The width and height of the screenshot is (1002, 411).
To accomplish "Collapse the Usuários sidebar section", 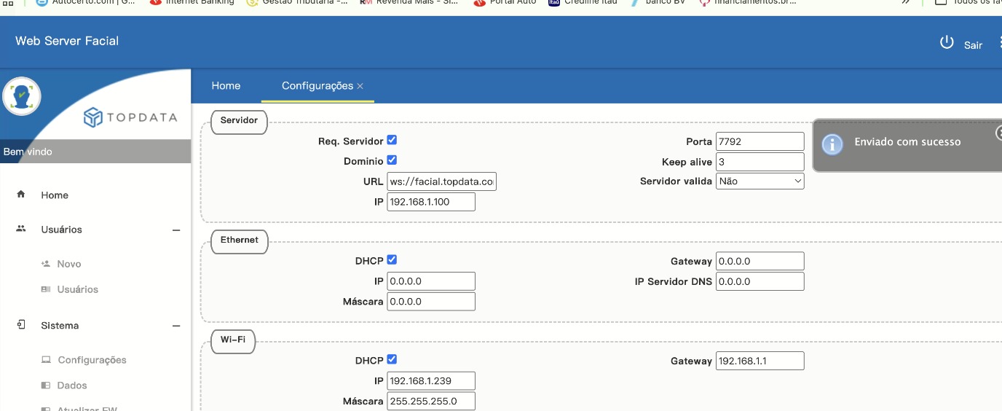I will point(175,230).
